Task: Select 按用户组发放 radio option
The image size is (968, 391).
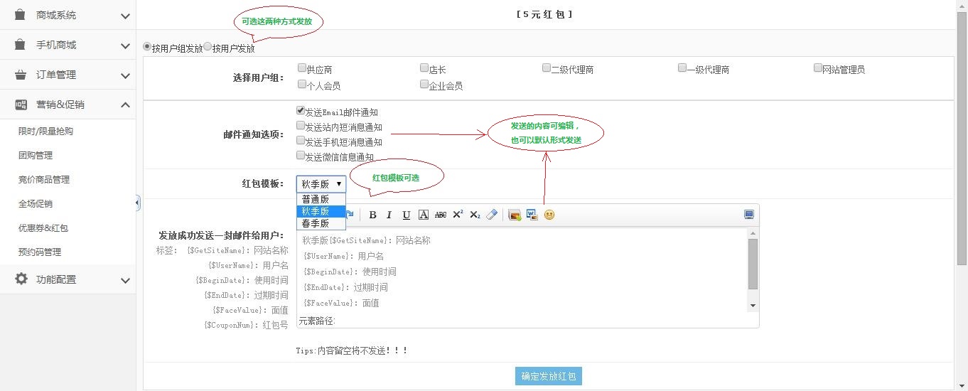Action: pyautogui.click(x=147, y=47)
